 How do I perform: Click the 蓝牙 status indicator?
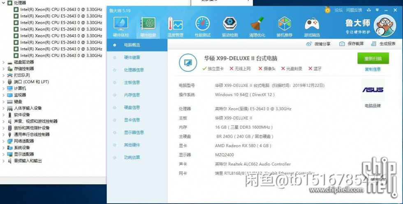point(315,69)
